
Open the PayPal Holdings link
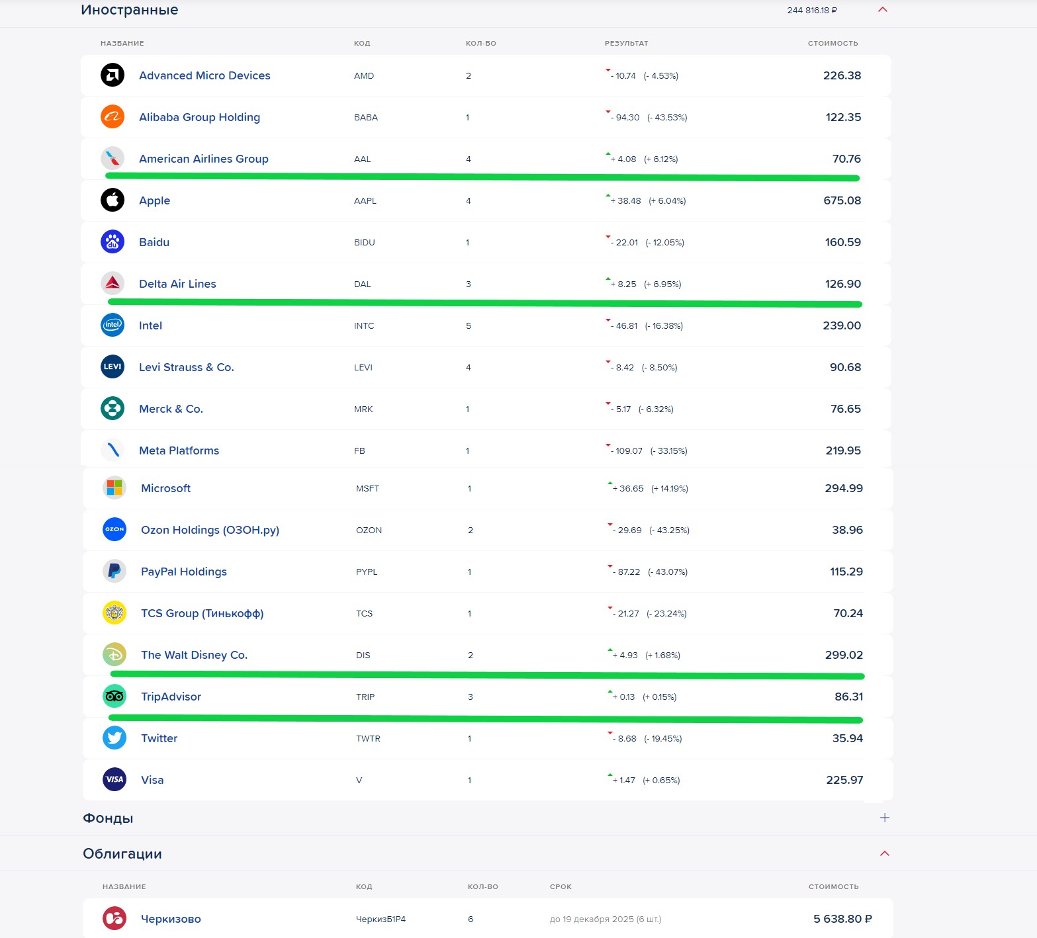tap(183, 572)
